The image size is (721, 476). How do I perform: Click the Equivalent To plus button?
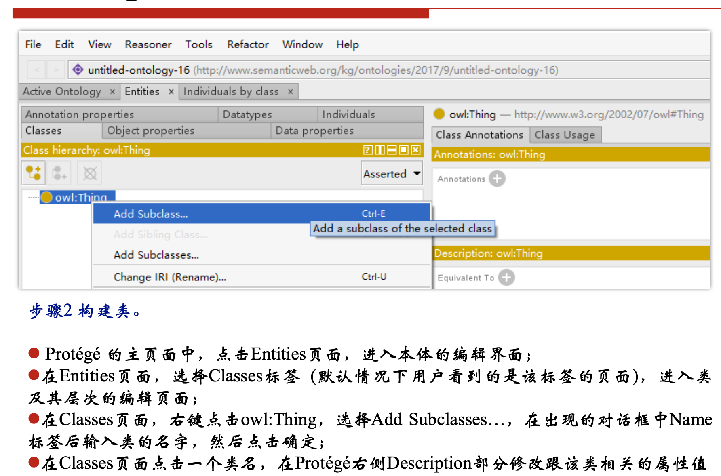507,277
